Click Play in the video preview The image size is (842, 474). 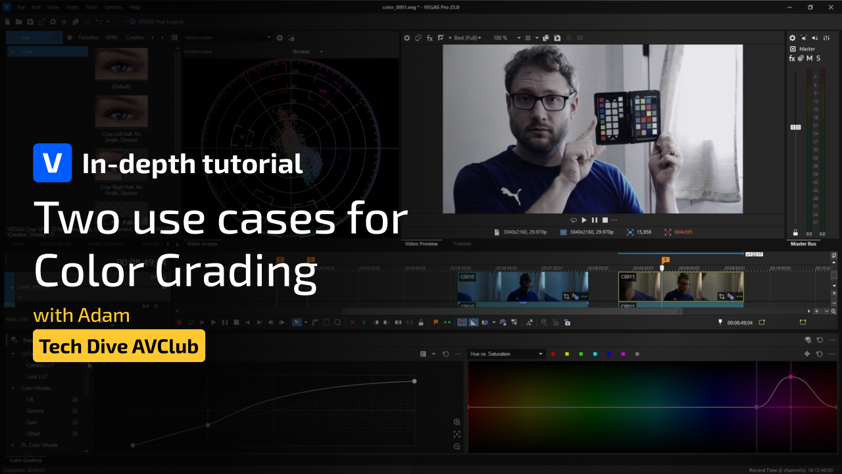tap(583, 220)
